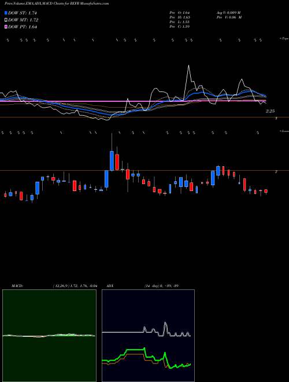The image size is (289, 382).
Task: Click the last red candlestick on the right
Action: tap(266, 191)
